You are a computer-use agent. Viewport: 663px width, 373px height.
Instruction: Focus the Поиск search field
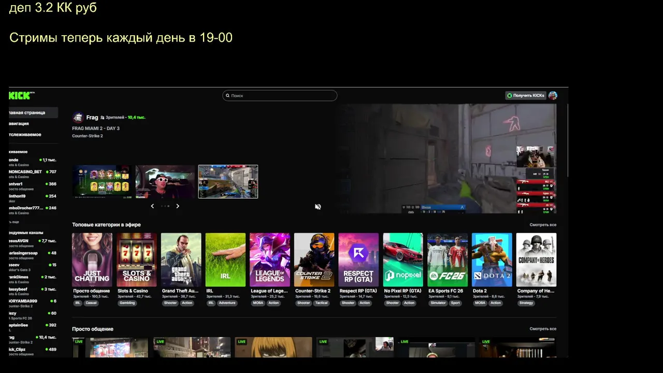280,95
